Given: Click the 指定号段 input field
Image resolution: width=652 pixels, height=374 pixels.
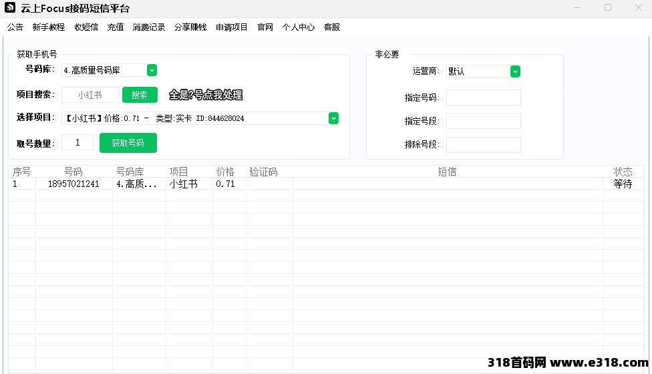Looking at the screenshot, I should 483,121.
